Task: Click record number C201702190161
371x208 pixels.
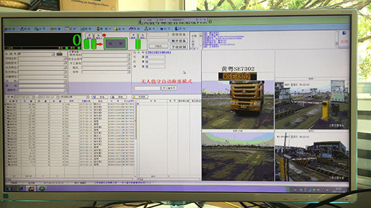Action: tap(158, 52)
